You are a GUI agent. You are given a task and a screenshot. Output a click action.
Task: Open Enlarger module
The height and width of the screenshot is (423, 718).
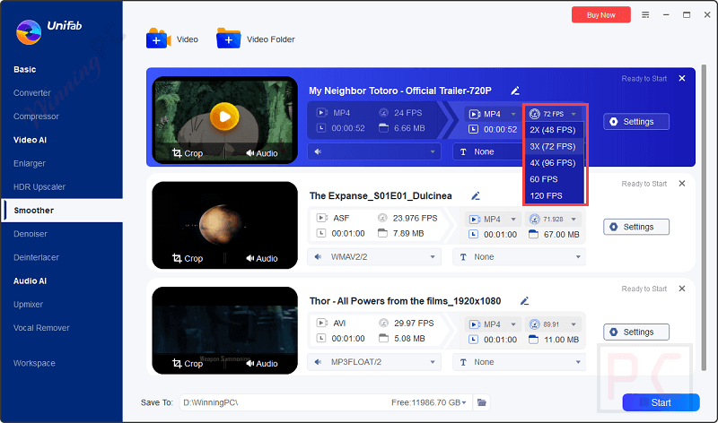(x=30, y=163)
